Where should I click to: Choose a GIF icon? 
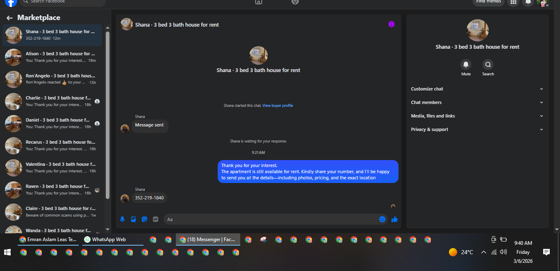coord(155,219)
